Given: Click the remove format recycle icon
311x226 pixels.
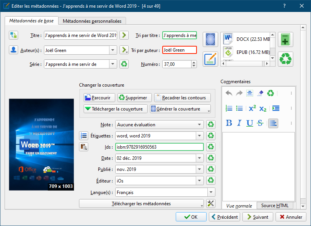Looking at the screenshot, I should coord(286,59).
